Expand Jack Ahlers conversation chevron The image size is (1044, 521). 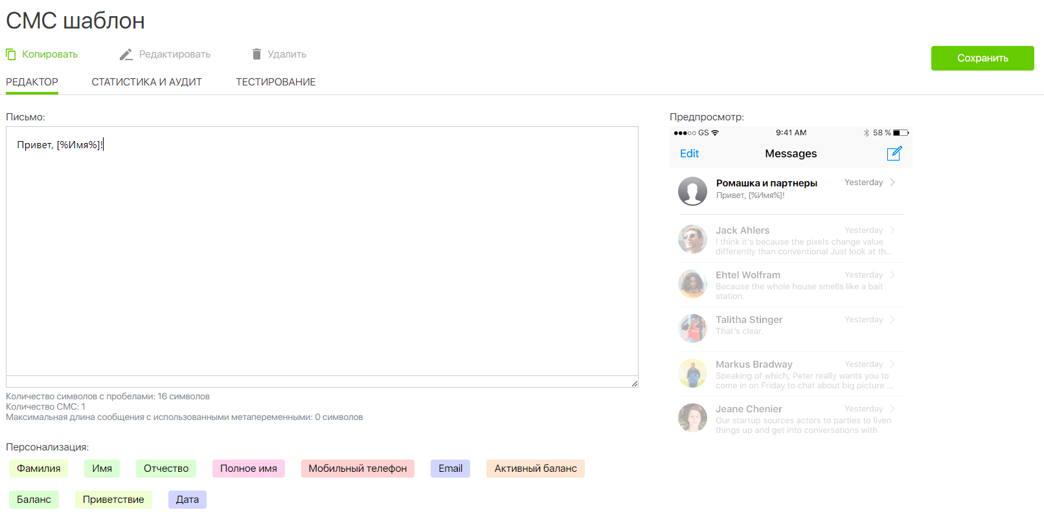coord(892,230)
